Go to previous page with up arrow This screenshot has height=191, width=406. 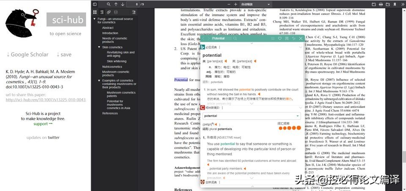[116, 4]
